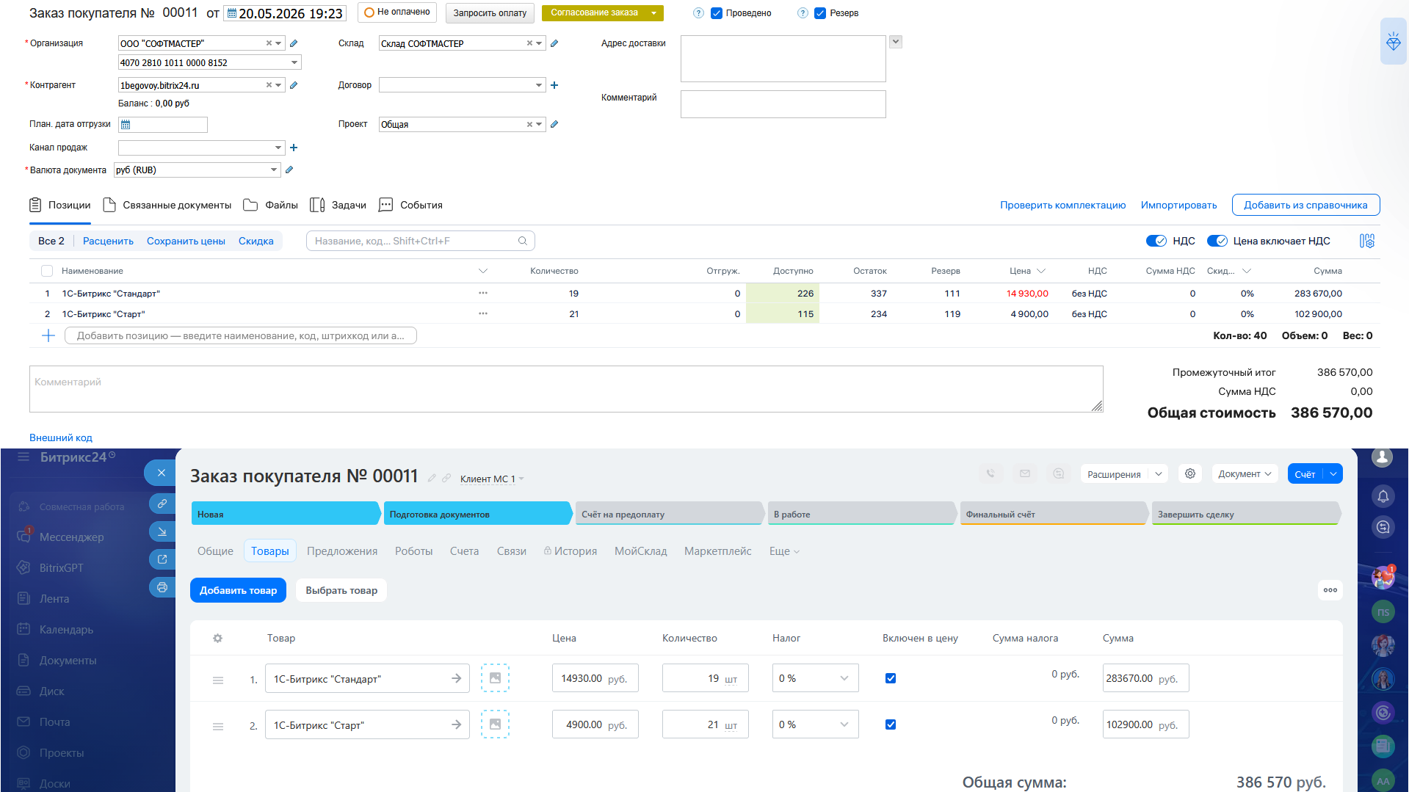Click the Импортировать link

1178,205
